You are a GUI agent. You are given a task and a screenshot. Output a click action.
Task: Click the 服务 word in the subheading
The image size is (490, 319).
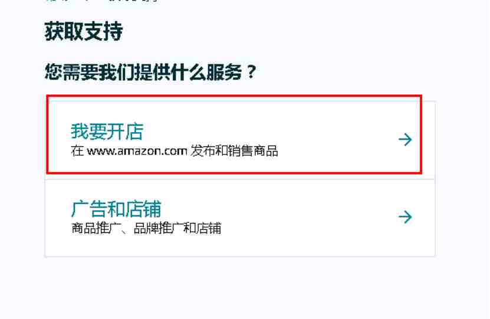(x=225, y=72)
